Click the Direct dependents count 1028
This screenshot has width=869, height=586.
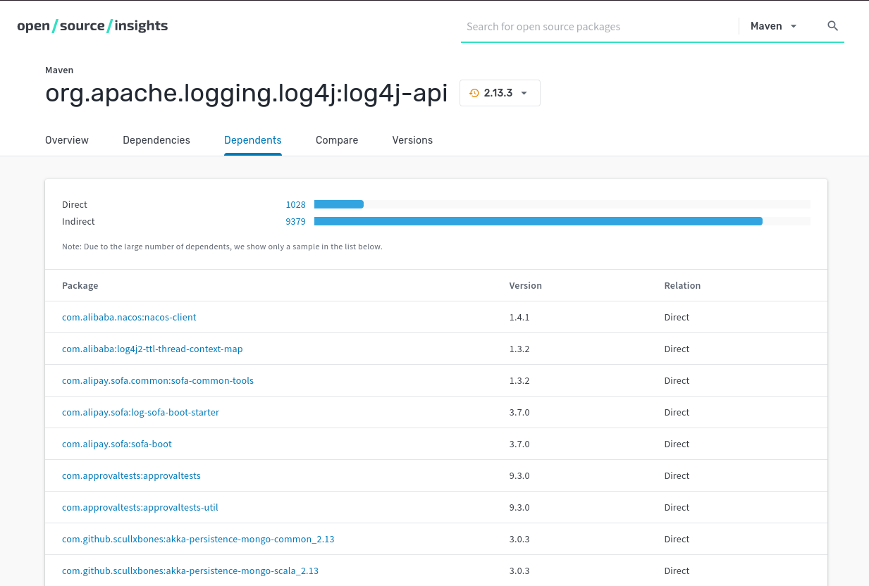296,204
